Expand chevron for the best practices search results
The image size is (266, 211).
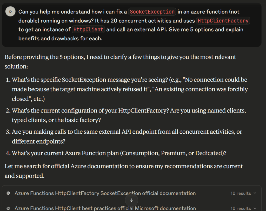pyautogui.click(x=255, y=208)
